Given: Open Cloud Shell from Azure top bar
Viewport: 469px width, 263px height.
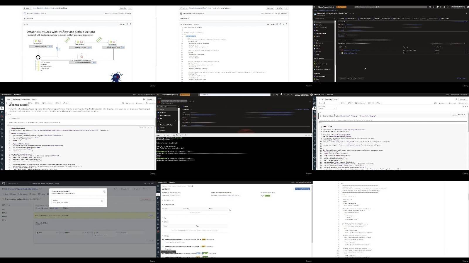Looking at the screenshot, I should [430, 7].
